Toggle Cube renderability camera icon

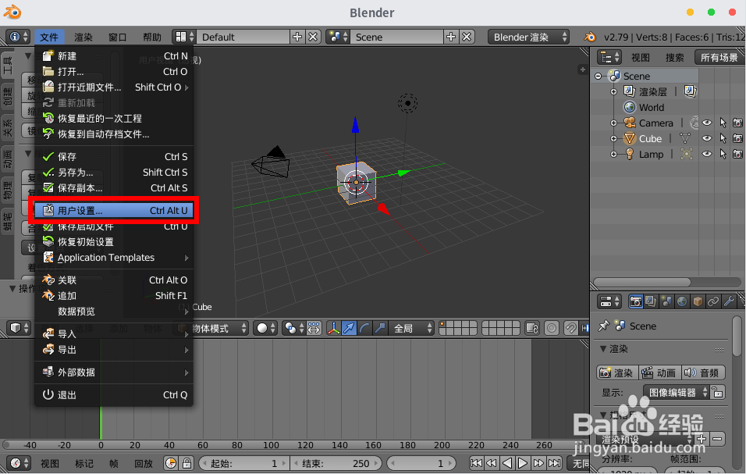click(738, 138)
